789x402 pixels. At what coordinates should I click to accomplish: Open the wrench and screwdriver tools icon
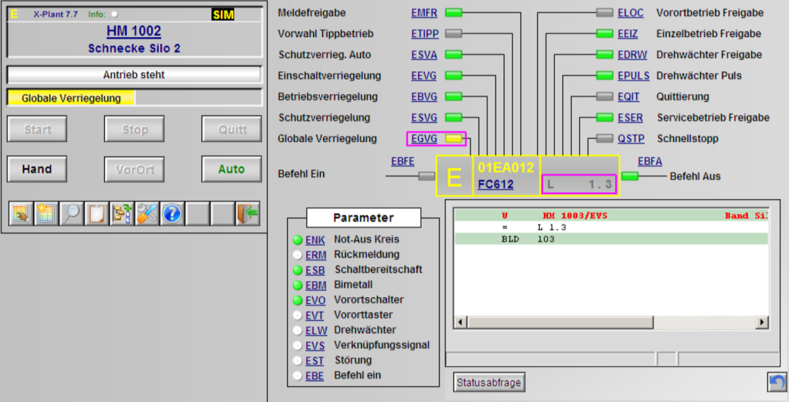point(147,214)
